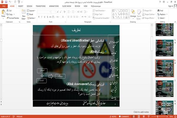177x118 pixels.
Task: Toggle Italic formatting
Action: pos(42,17)
